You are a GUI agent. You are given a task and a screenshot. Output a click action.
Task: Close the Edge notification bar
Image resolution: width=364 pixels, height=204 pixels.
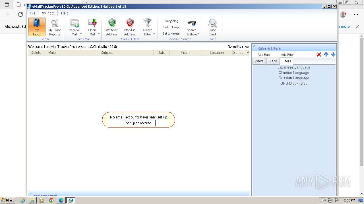coord(357,26)
